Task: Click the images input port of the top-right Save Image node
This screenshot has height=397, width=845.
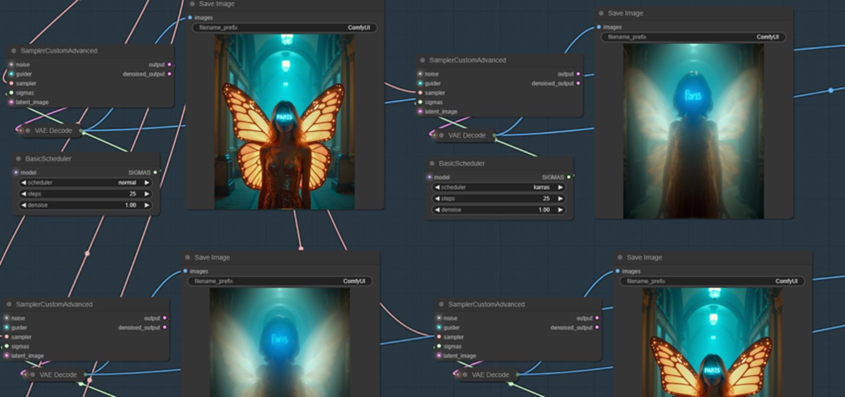Action: (599, 27)
